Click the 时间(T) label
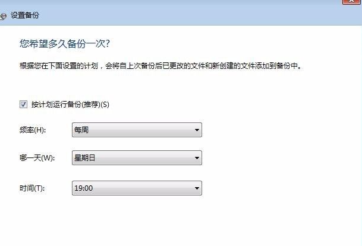Image resolution: width=362 pixels, height=246 pixels. point(33,188)
